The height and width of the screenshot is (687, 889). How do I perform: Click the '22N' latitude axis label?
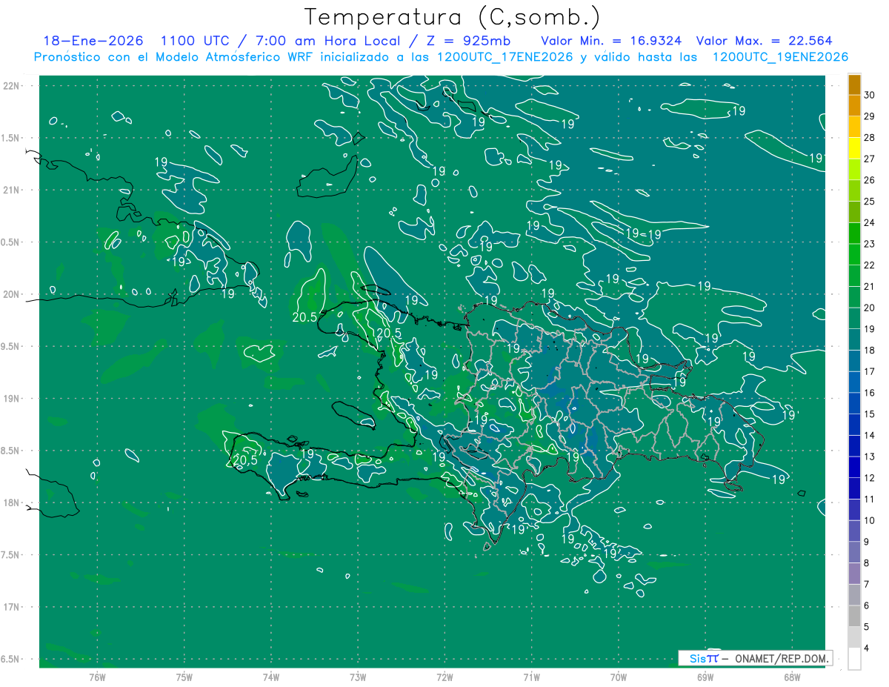tap(11, 86)
